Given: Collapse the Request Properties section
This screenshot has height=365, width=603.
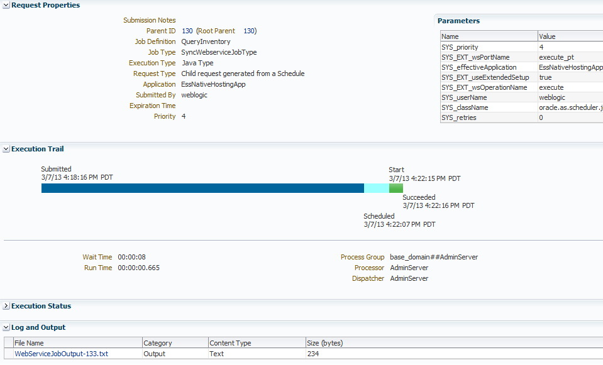Looking at the screenshot, I should pos(6,5).
